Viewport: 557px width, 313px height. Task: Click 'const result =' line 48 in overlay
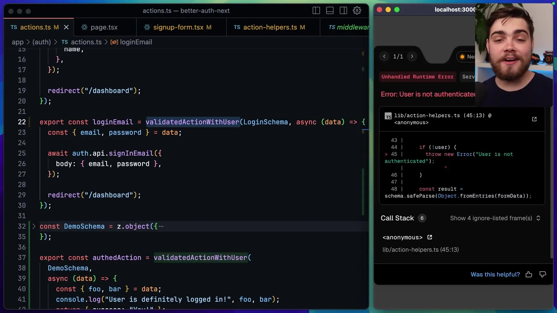[x=441, y=189]
